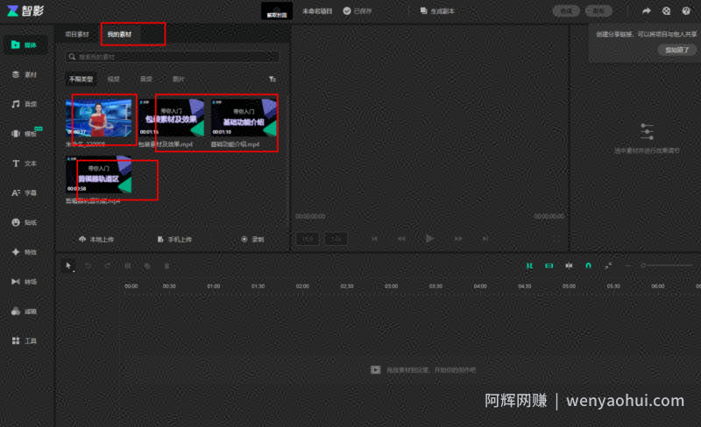701x427 pixels.
Task: Open the 特效 effects panel
Action: (x=25, y=252)
